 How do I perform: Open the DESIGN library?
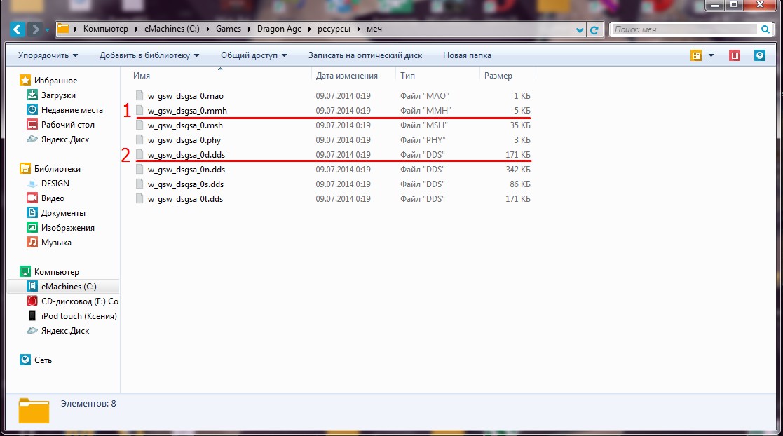click(55, 184)
